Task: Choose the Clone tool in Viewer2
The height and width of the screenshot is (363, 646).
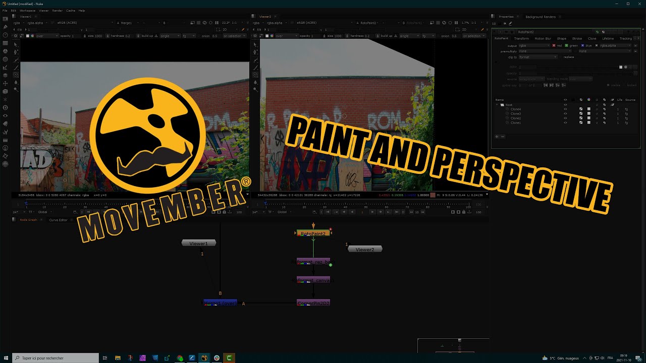Action: (x=255, y=75)
